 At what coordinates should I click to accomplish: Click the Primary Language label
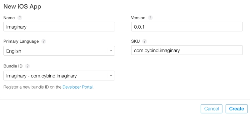pos(21,41)
